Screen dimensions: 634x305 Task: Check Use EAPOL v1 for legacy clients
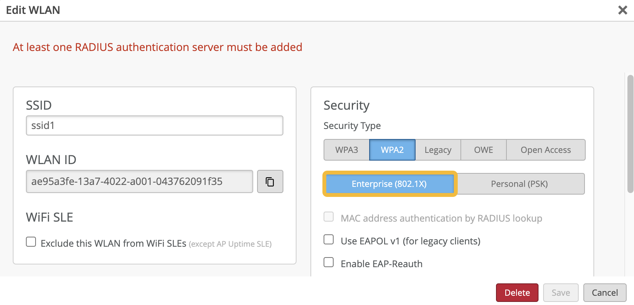click(x=329, y=240)
